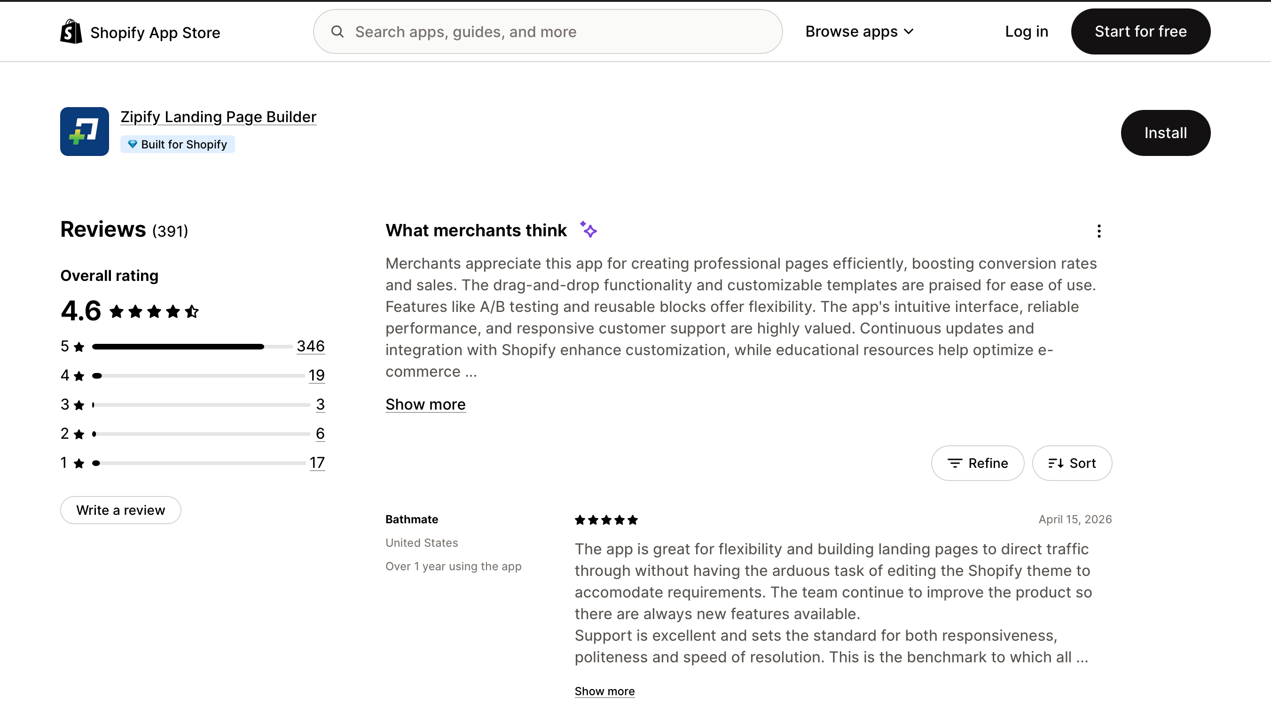
Task: Expand merchant summary with Show more
Action: coord(425,404)
